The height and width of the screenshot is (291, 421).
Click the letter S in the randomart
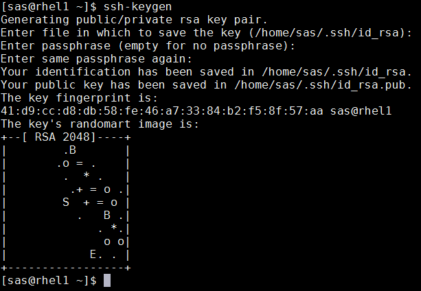tap(67, 202)
